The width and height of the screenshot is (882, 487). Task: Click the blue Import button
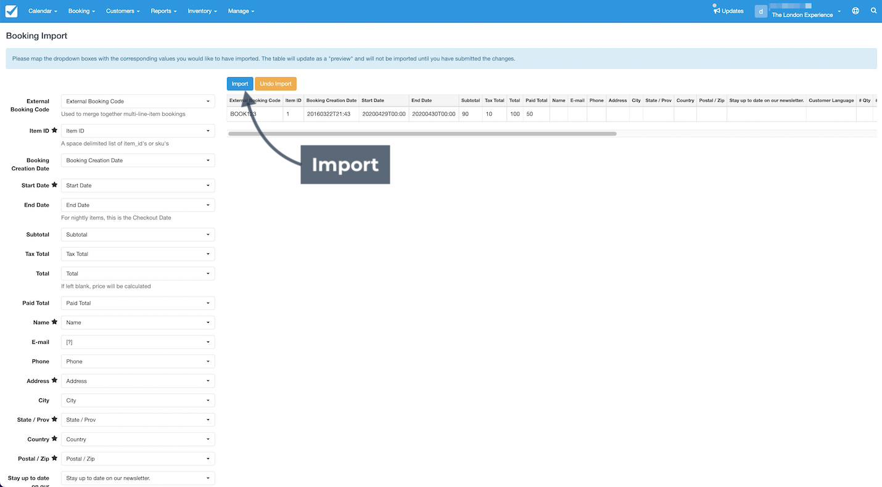tap(240, 84)
